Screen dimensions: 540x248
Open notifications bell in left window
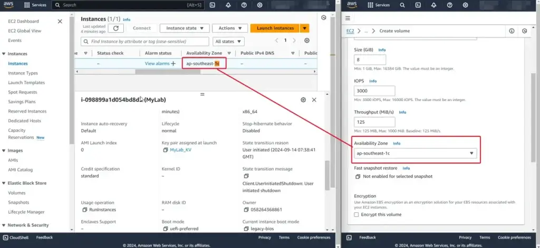coord(228,5)
